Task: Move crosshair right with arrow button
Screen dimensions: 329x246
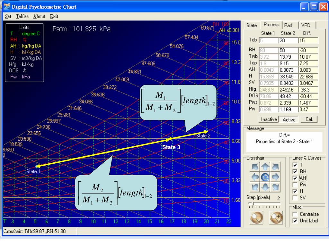Action: 275,177
